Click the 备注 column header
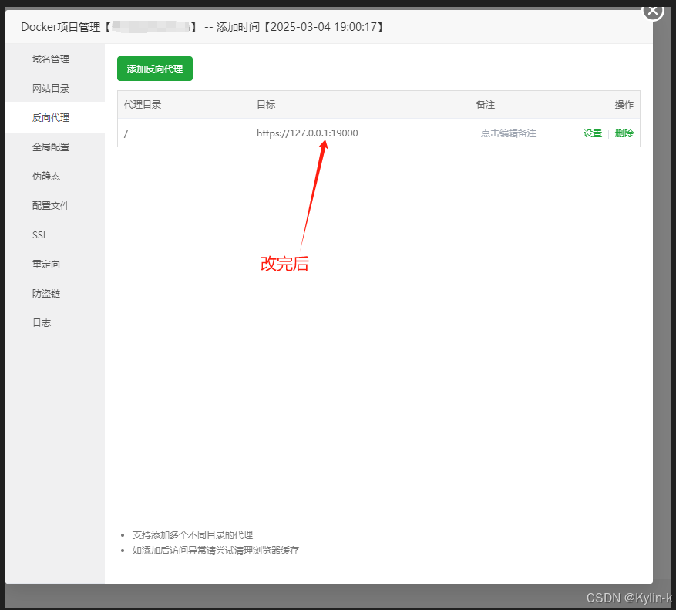Viewport: 676px width, 610px height. [485, 105]
